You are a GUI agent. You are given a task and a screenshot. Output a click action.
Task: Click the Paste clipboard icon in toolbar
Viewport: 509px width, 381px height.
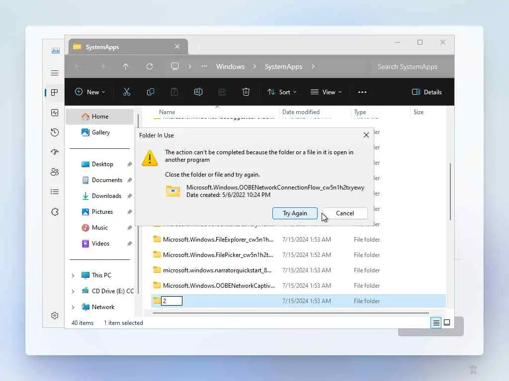click(x=174, y=92)
